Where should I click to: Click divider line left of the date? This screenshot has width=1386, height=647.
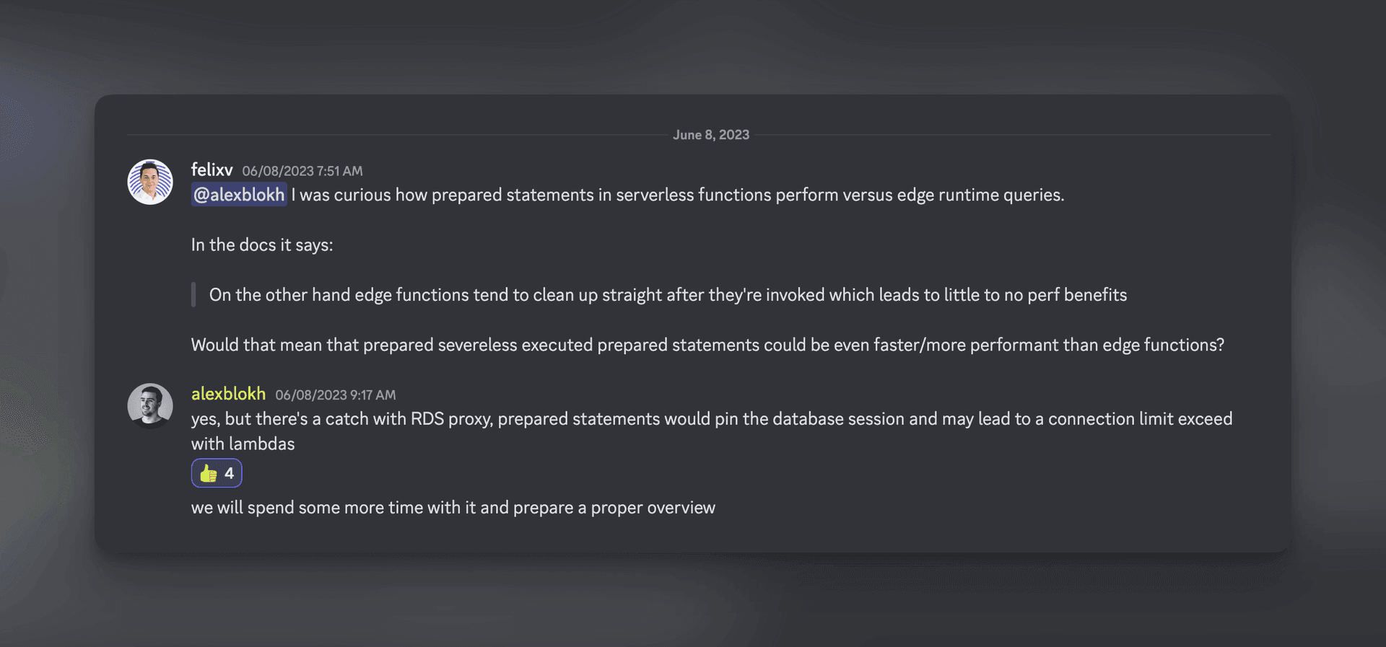coord(397,135)
